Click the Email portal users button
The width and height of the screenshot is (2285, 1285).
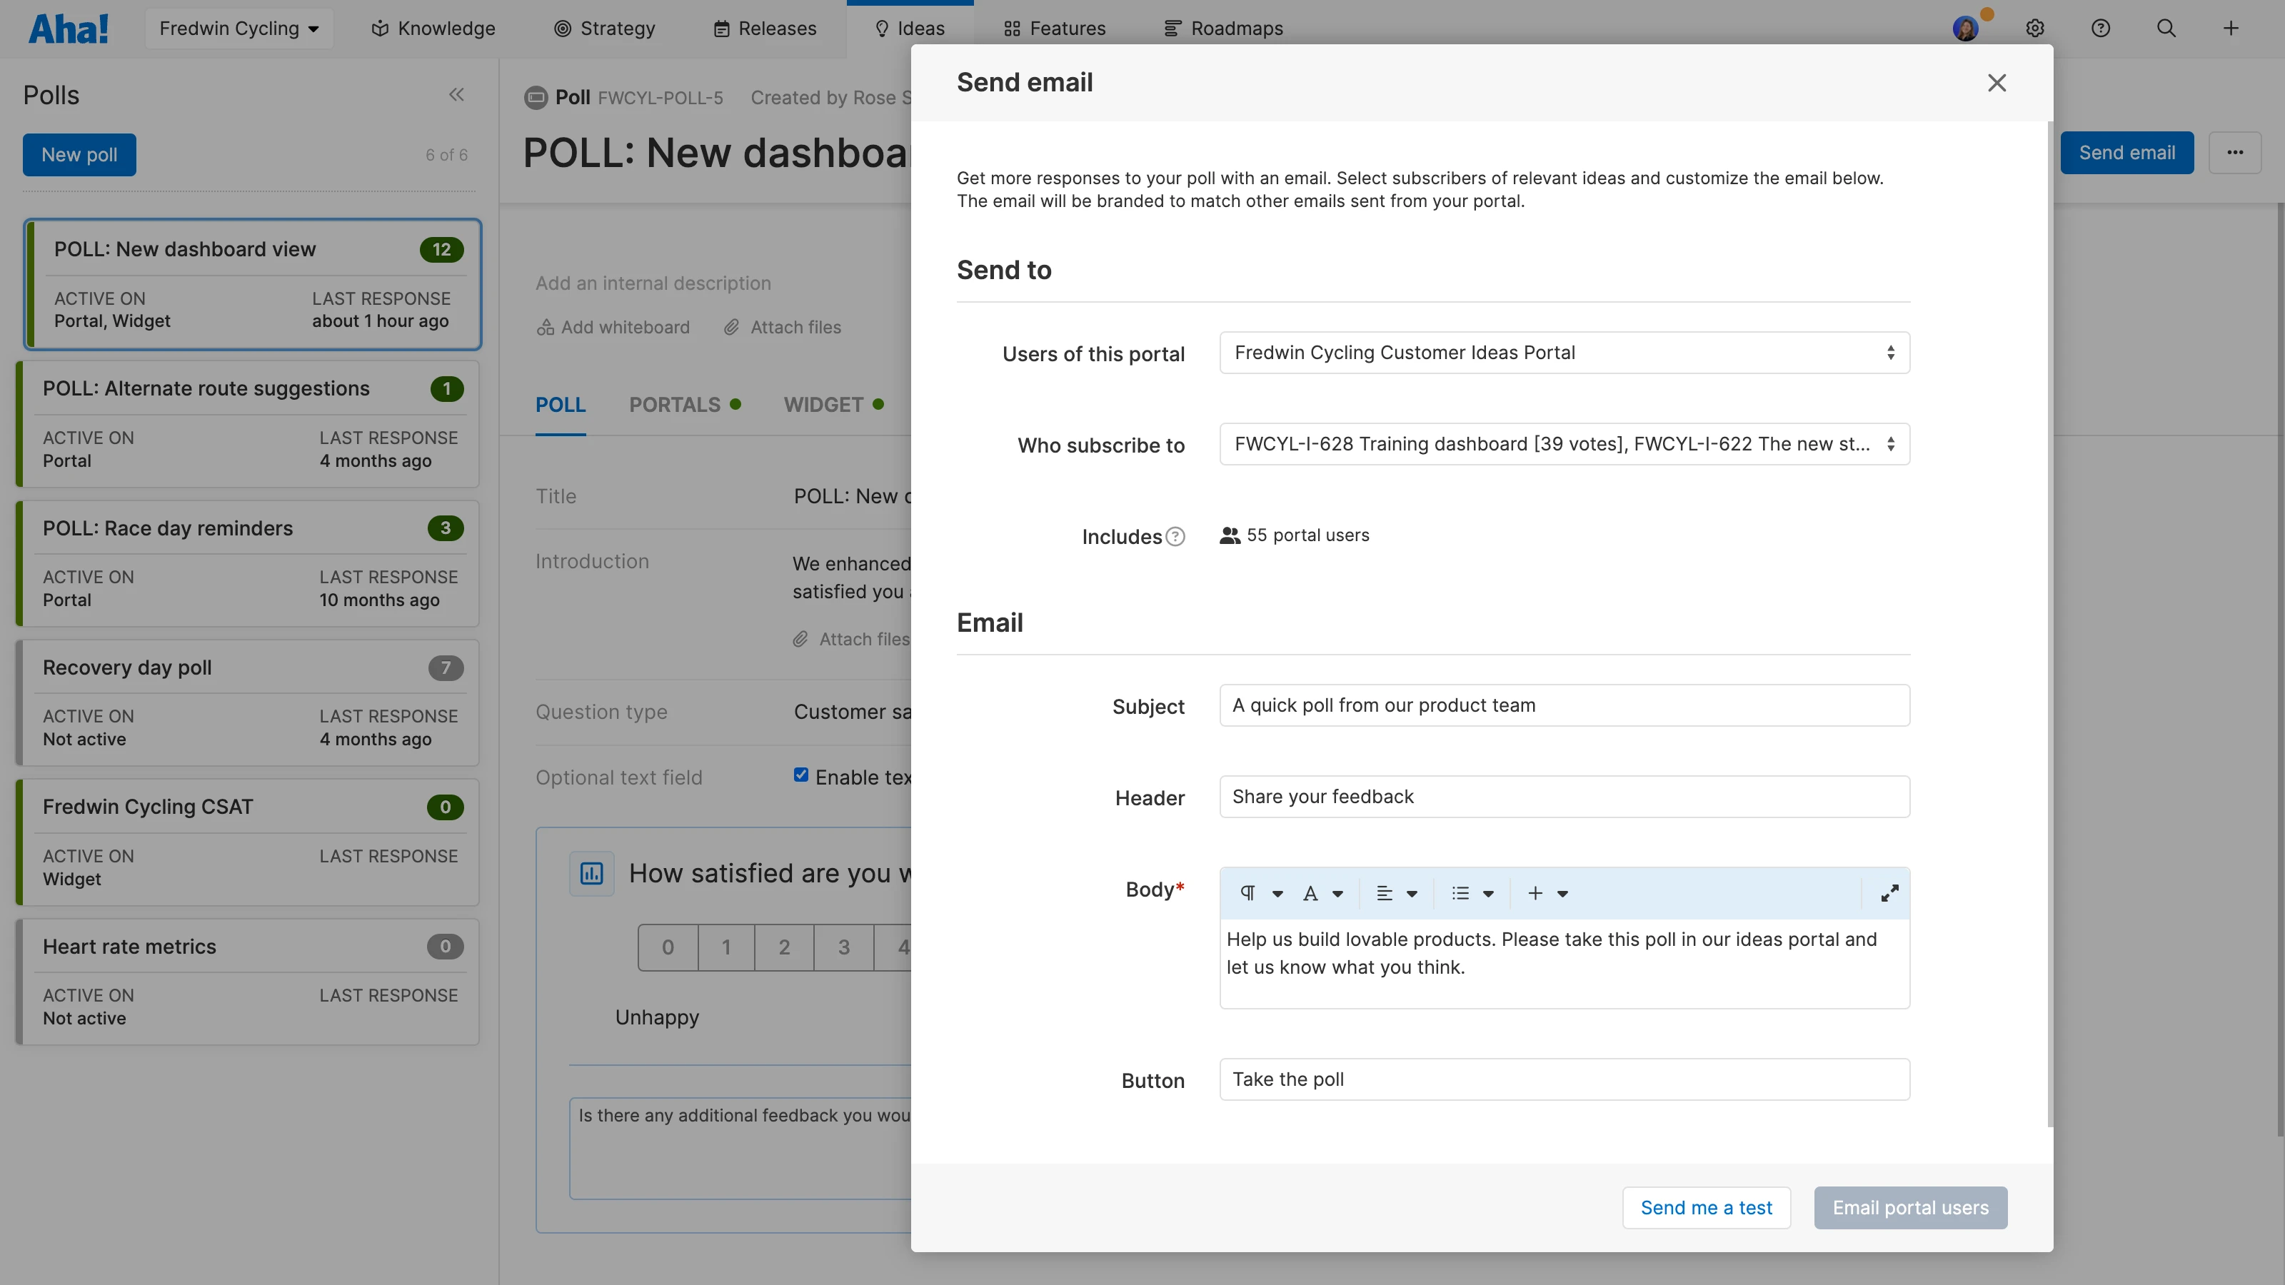[1910, 1207]
